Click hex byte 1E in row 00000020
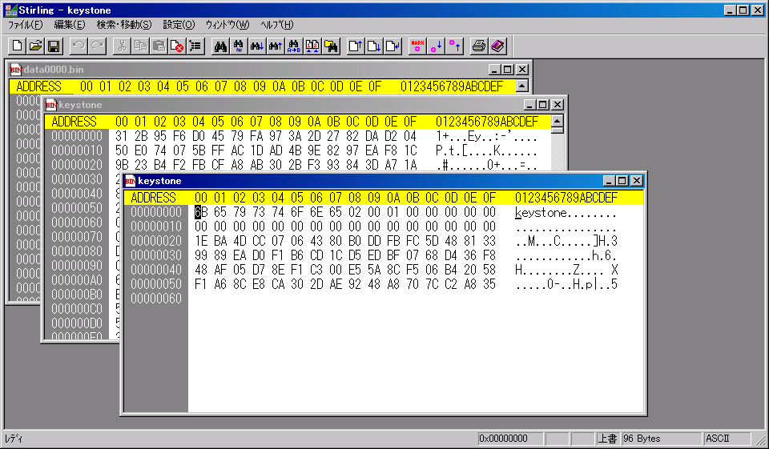 (201, 241)
